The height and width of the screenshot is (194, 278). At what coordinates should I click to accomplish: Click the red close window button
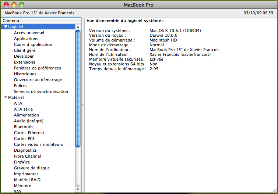(x=6, y=5)
